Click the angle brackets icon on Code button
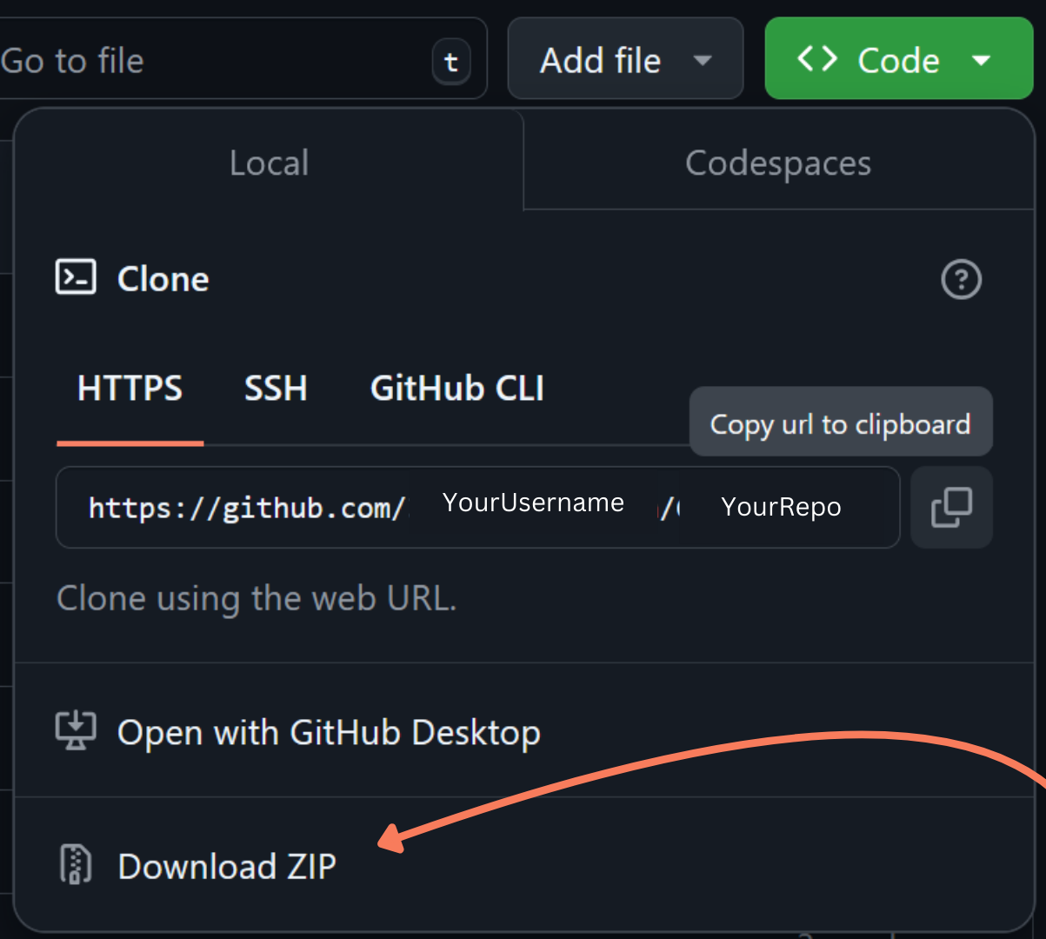 click(x=816, y=59)
